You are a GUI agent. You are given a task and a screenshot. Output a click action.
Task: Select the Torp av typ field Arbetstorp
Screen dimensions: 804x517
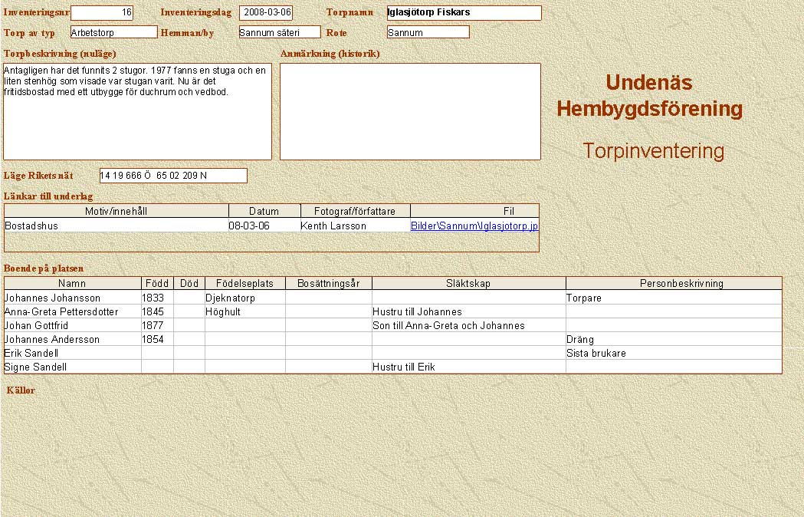click(x=113, y=32)
